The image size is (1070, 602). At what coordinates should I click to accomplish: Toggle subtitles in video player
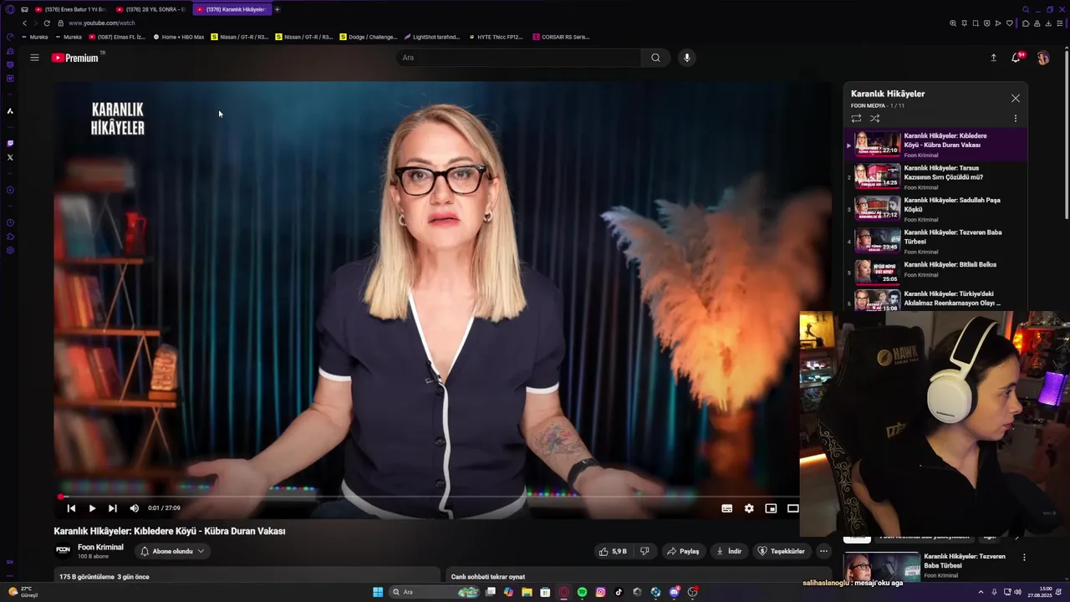point(727,508)
